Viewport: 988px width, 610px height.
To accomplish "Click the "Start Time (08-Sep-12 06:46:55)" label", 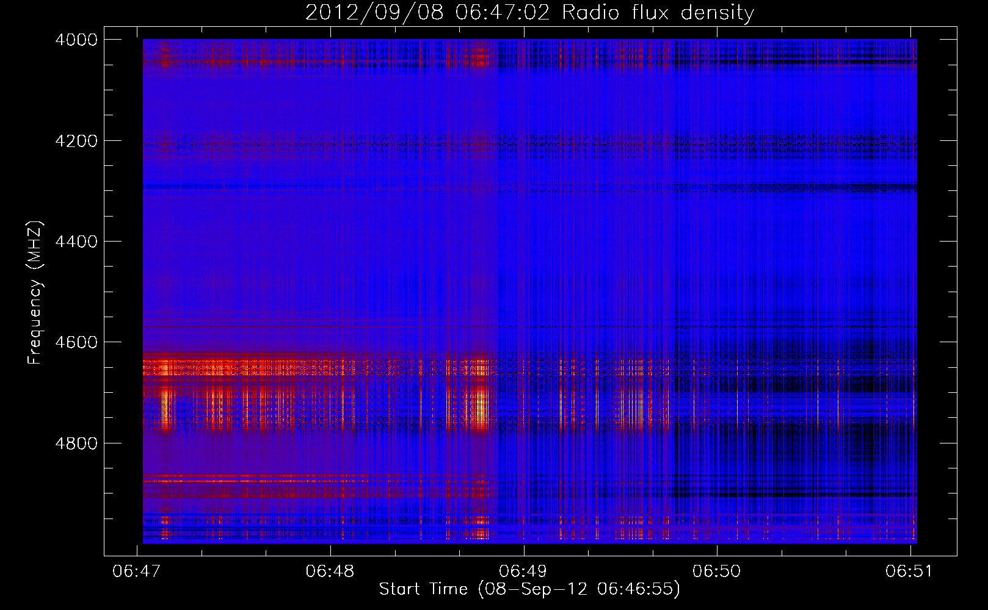I will point(529,589).
